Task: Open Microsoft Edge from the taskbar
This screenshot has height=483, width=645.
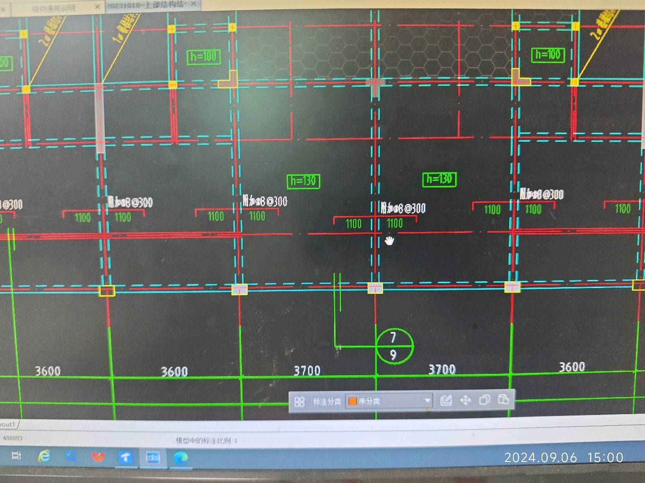Action: pos(181,458)
